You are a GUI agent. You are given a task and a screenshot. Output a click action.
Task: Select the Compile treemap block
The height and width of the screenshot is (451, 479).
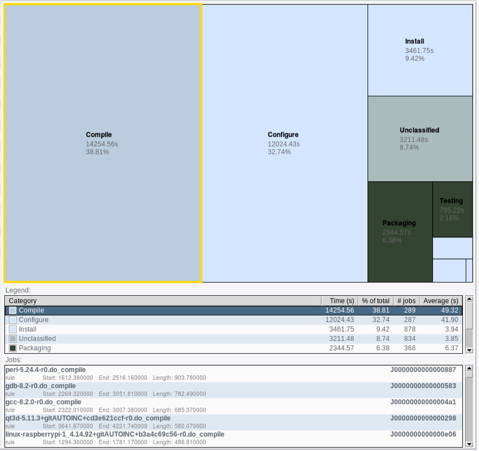pyautogui.click(x=103, y=143)
